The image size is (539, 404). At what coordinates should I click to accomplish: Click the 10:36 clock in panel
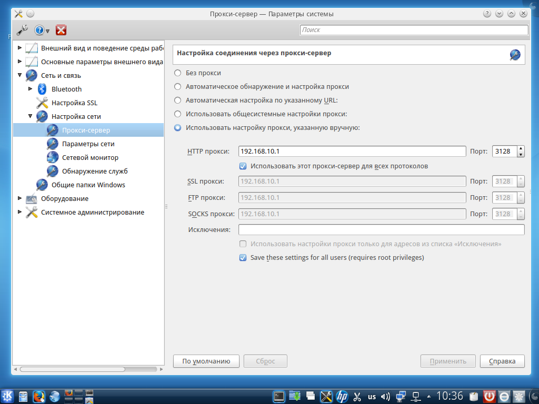click(x=450, y=396)
